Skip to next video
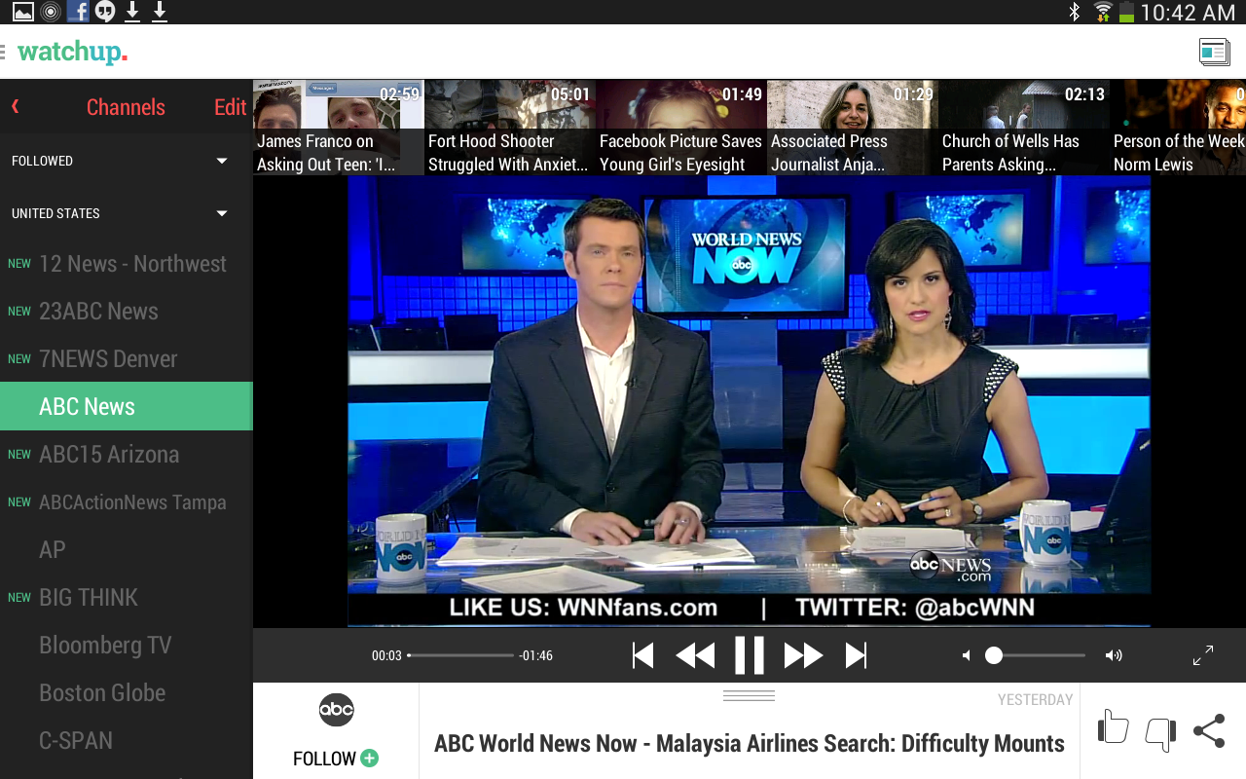Viewport: 1246px width, 779px height. 856,655
